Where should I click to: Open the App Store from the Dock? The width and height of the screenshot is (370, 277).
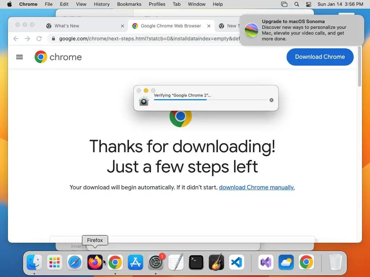pos(135,262)
